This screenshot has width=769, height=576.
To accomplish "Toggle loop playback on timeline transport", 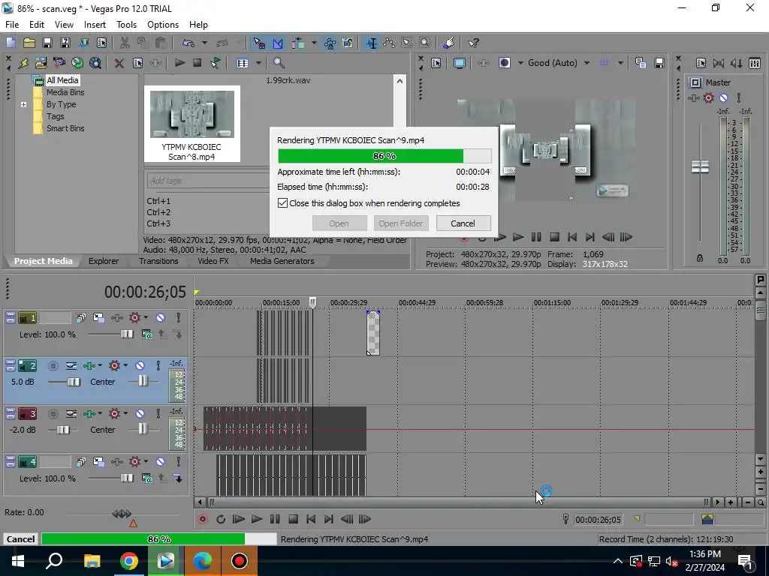I will pyautogui.click(x=221, y=519).
